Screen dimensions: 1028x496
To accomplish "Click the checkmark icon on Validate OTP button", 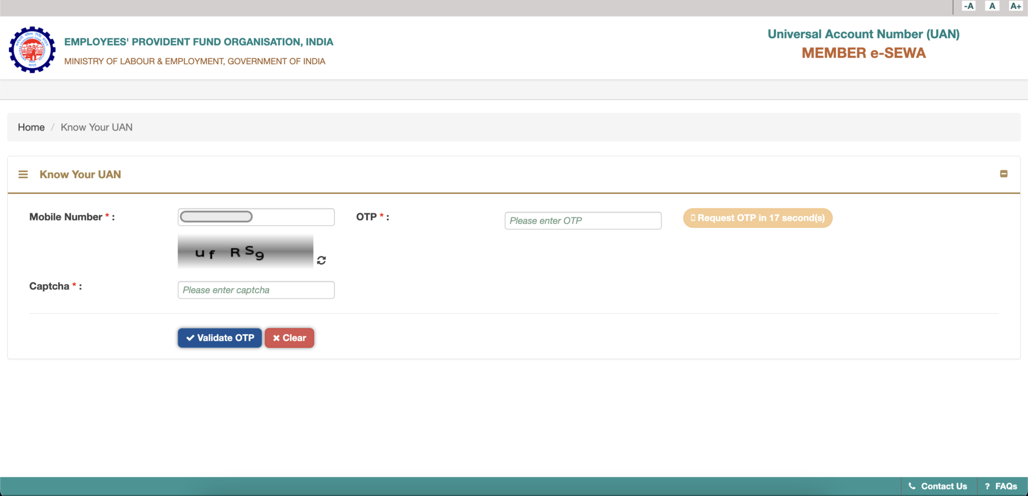I will coord(189,338).
